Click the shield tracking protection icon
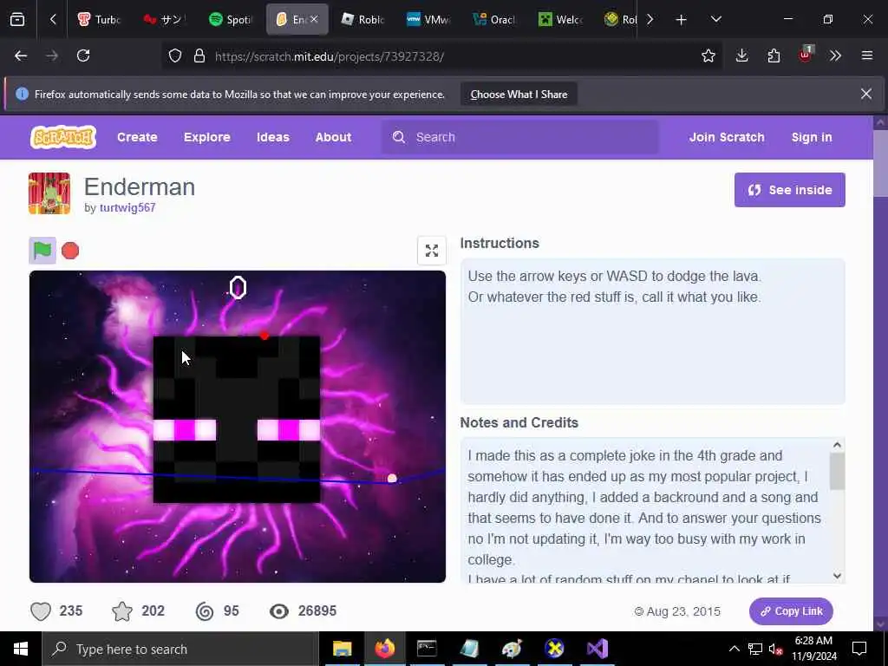Viewport: 888px width, 666px height. point(175,55)
